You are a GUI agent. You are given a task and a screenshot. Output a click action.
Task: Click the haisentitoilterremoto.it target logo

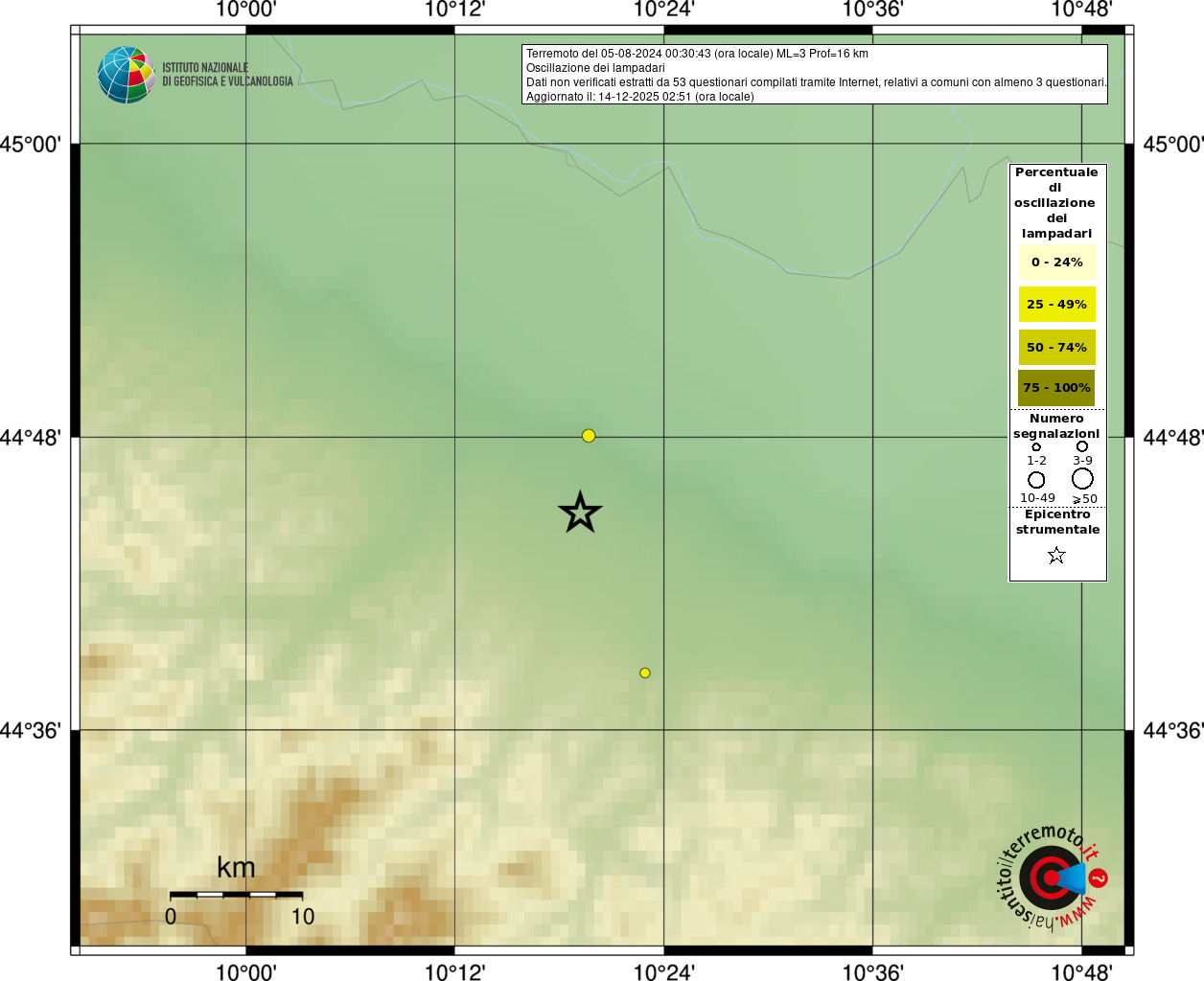pos(1052,877)
